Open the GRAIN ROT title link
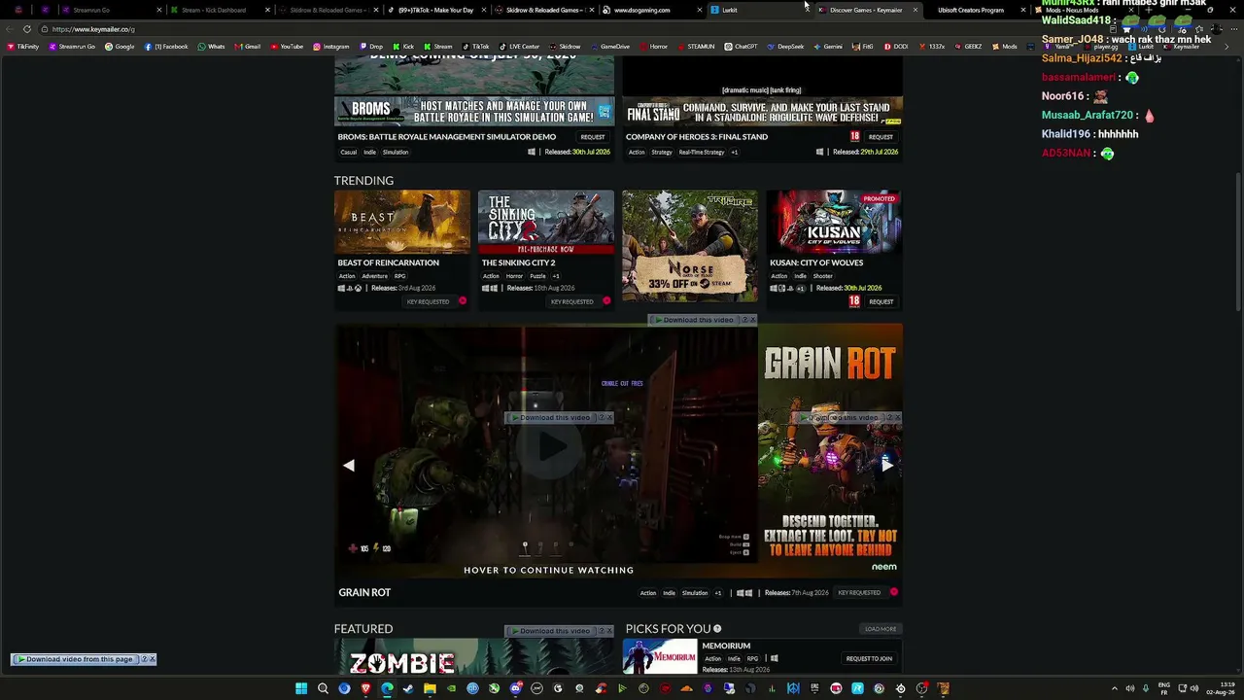Screen dimensions: 1244x700 point(364,592)
